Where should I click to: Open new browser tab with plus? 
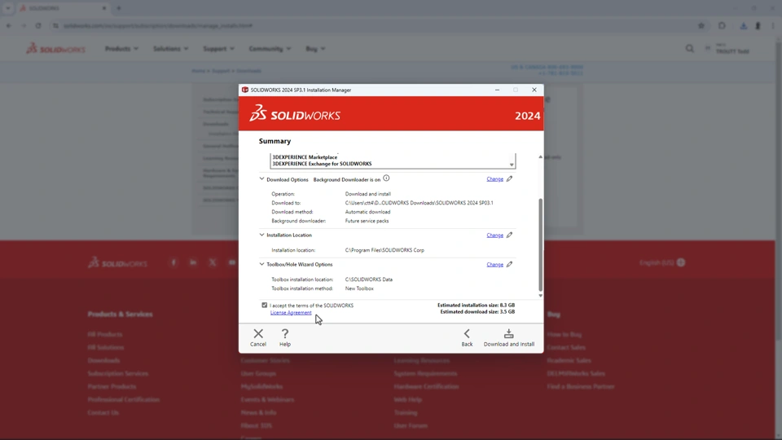click(x=119, y=8)
